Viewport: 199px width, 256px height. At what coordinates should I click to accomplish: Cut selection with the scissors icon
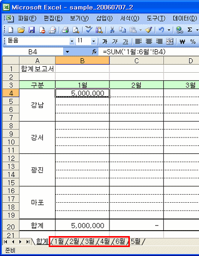tap(112, 30)
